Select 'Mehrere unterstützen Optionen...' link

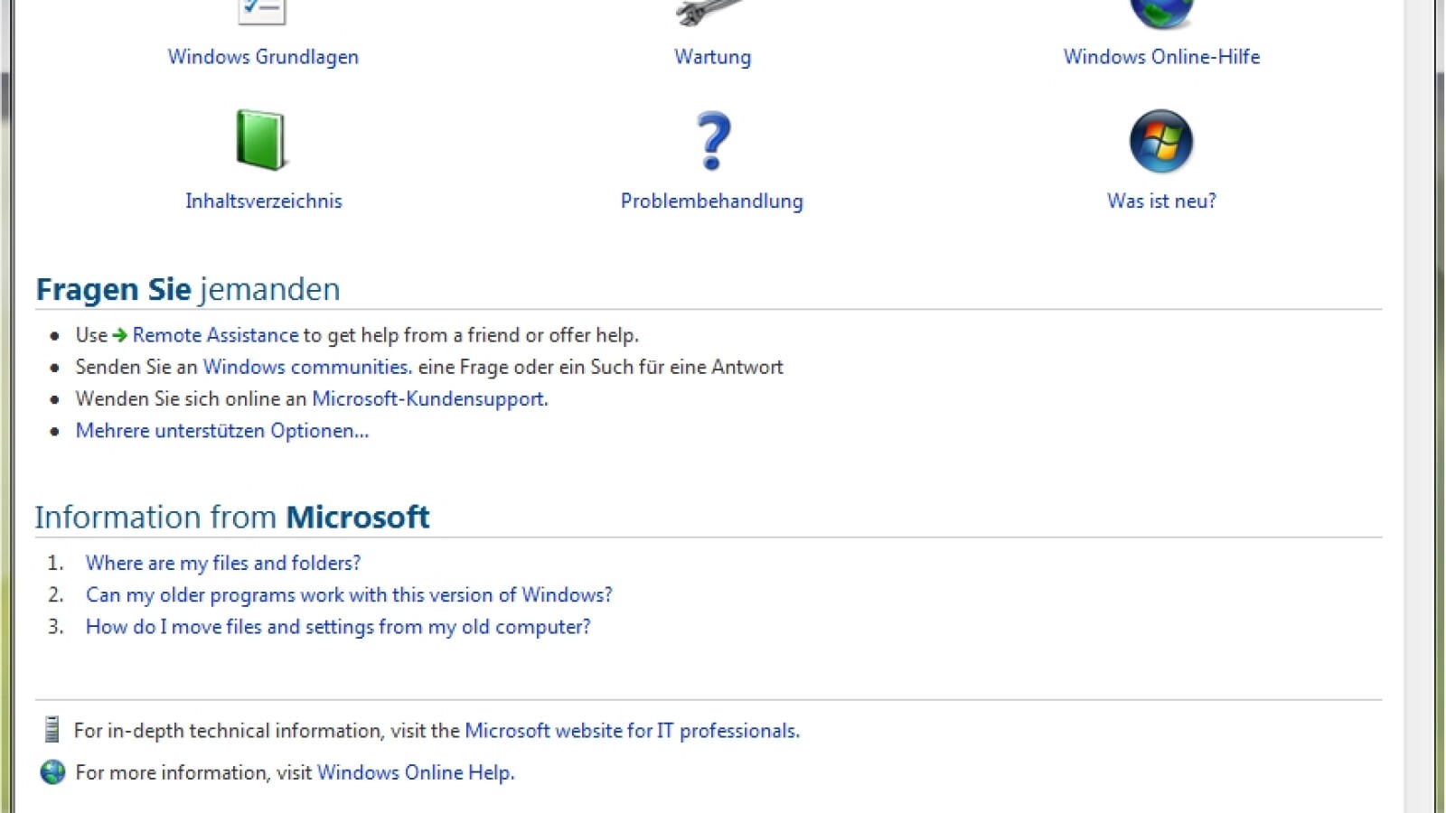pyautogui.click(x=222, y=431)
